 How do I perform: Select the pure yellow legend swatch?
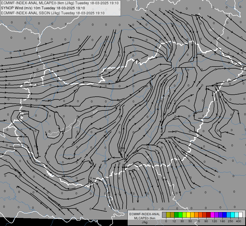click(x=188, y=215)
